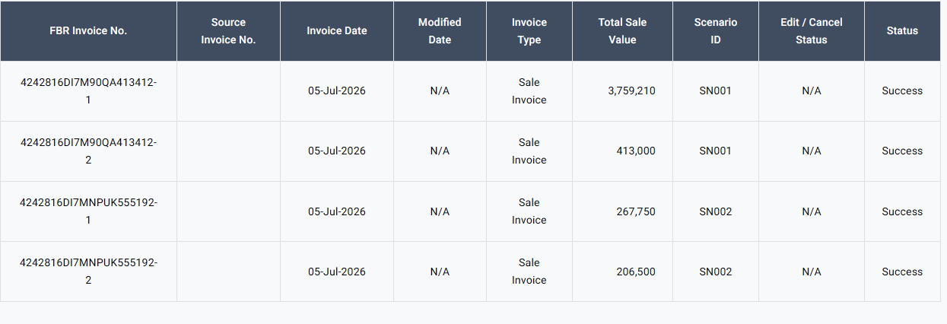Sort by the Invoice Date column header
Viewport: 947px width, 324px height.
(337, 31)
